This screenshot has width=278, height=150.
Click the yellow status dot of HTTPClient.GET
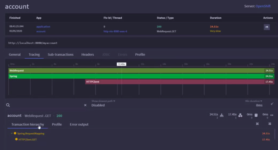tap(16, 139)
